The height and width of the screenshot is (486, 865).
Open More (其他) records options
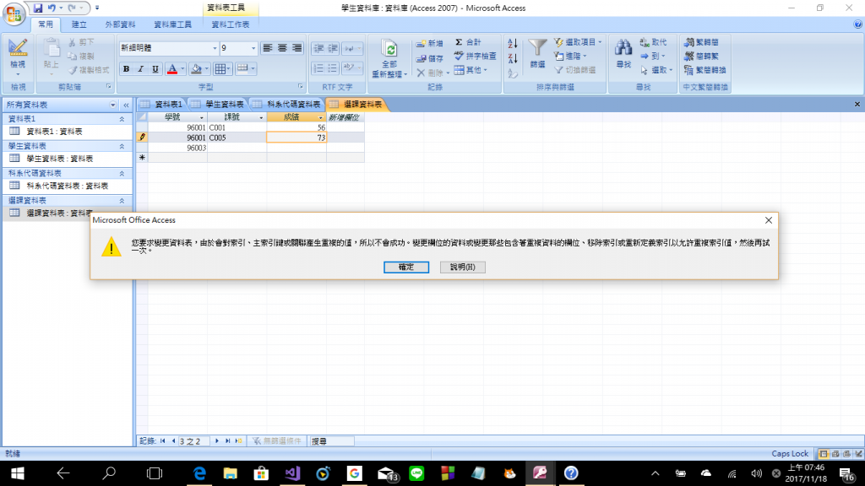tap(471, 70)
